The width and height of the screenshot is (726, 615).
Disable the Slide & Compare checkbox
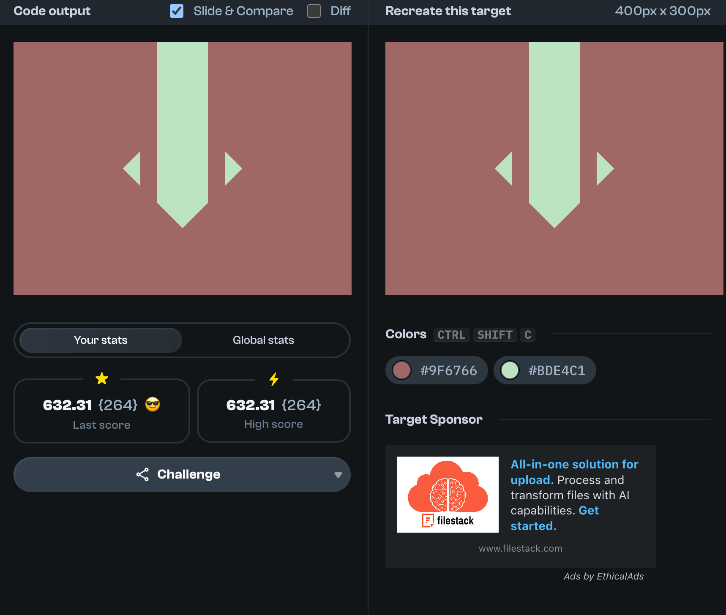(x=177, y=11)
